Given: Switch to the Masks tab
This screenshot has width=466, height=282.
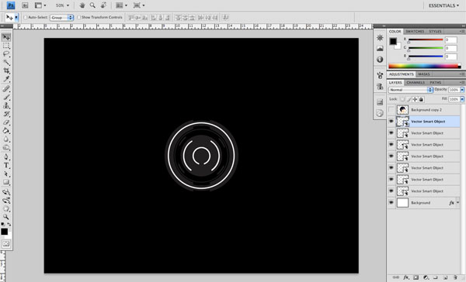Looking at the screenshot, I should pos(424,74).
